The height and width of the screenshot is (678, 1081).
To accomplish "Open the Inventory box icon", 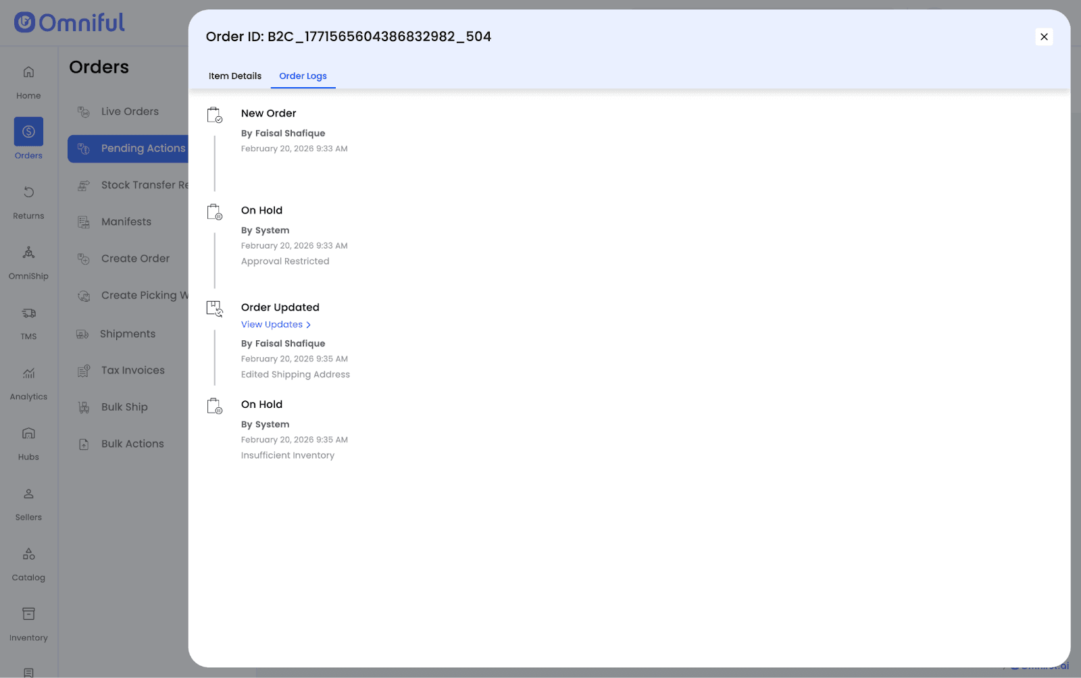I will coord(28,614).
